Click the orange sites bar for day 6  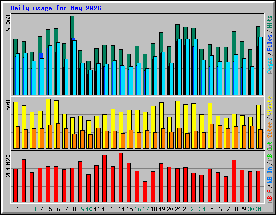(58, 136)
